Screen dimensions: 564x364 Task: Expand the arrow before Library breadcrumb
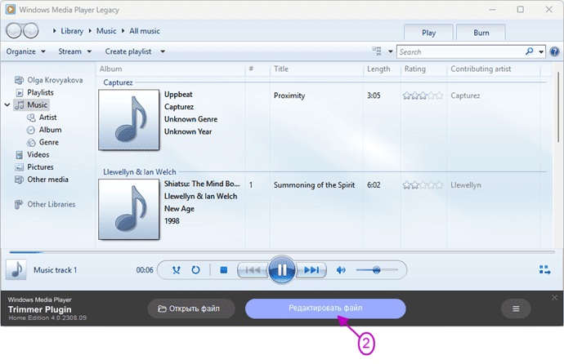pyautogui.click(x=54, y=31)
